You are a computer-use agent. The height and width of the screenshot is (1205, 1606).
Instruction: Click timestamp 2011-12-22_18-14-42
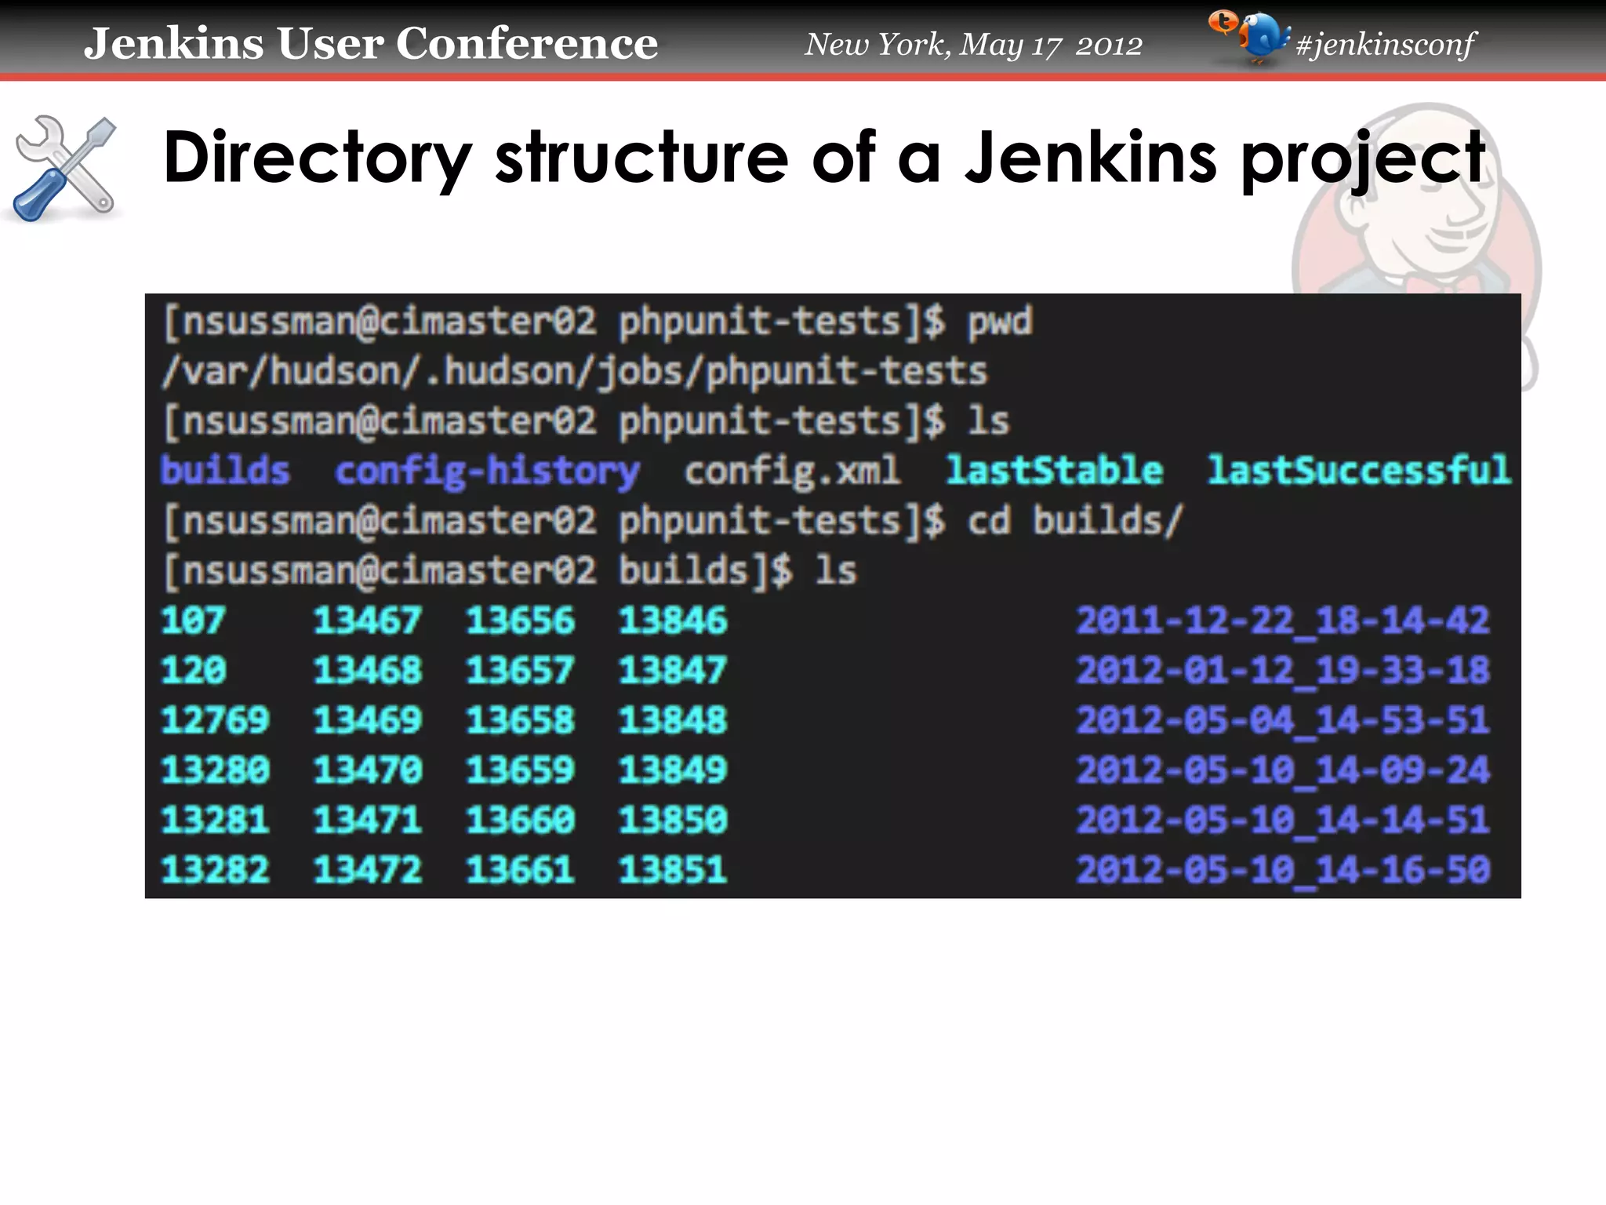[1283, 621]
